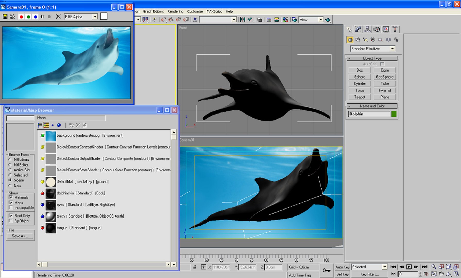
Task: Clone the rendered frame window
Action: click(12, 17)
